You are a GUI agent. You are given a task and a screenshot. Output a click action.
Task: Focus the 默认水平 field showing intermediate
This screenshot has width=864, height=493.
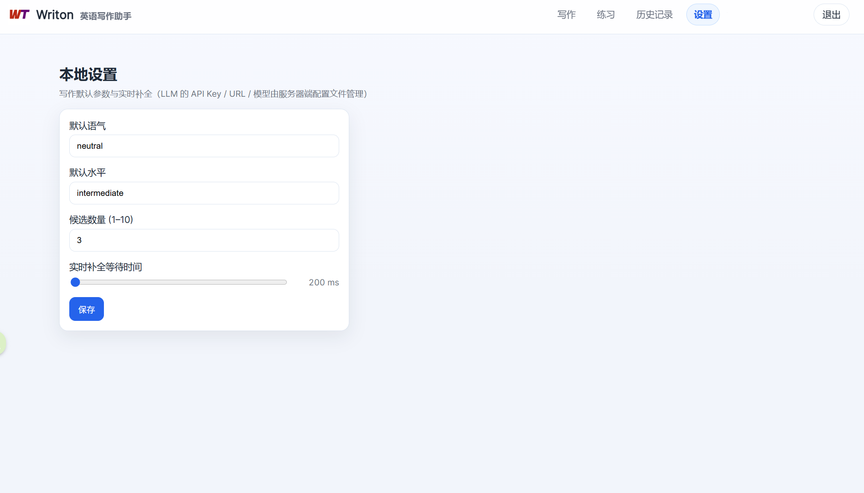click(x=204, y=193)
